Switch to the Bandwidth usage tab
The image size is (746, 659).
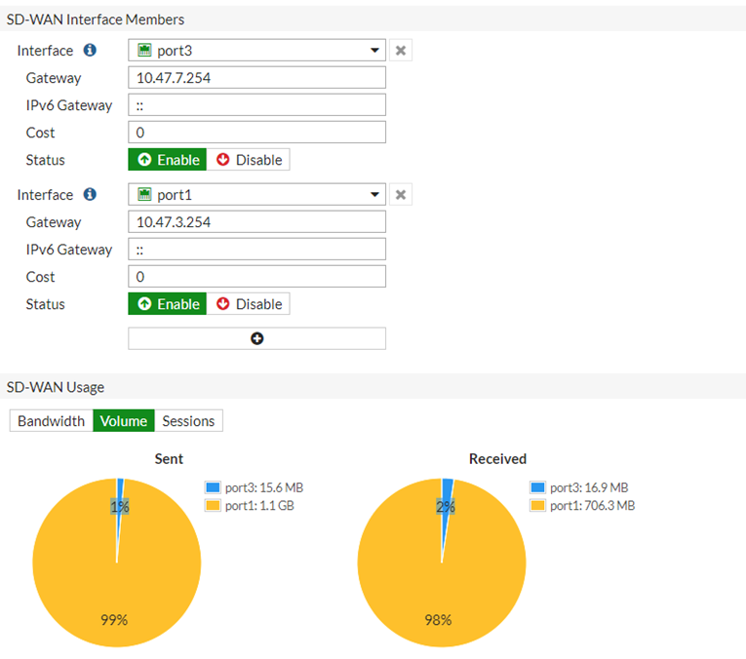point(51,421)
